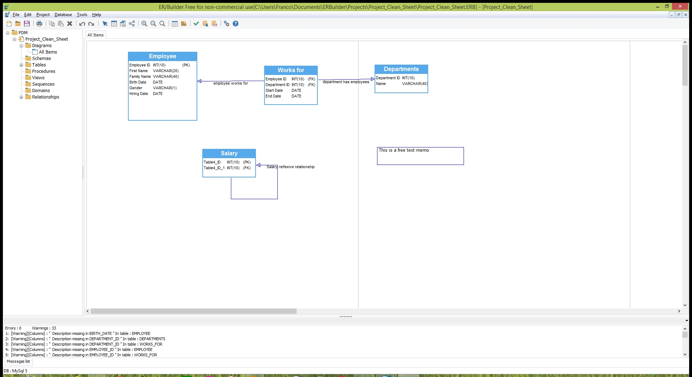This screenshot has width=692, height=377.
Task: Run model validation with the green checkmark
Action: [196, 24]
